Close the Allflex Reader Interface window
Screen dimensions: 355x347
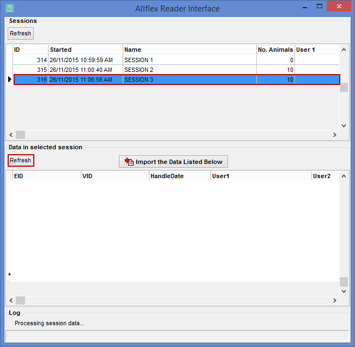pos(339,6)
